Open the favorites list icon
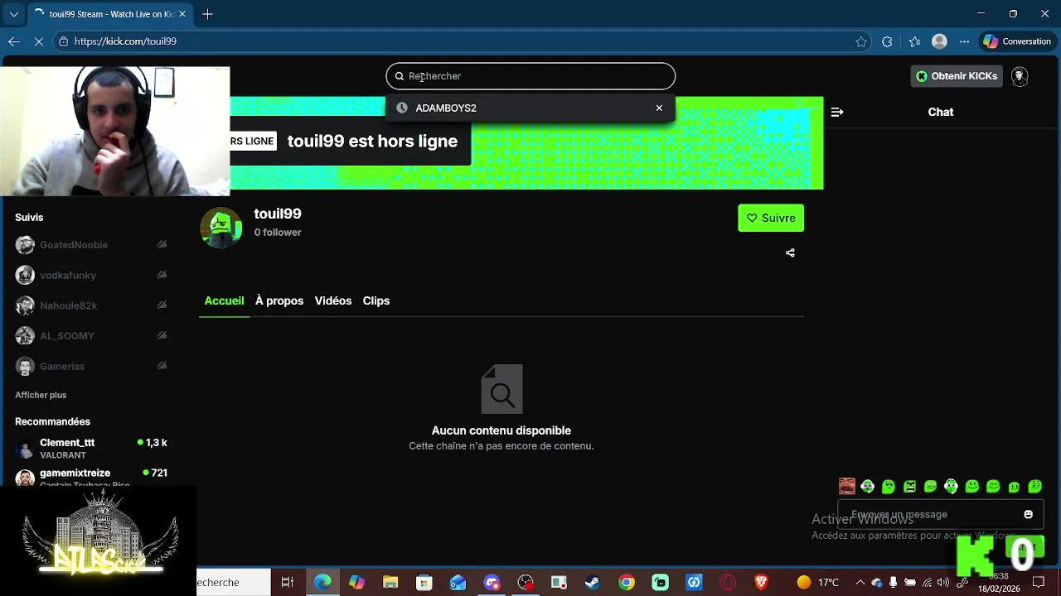Screen dimensions: 1061x596 tap(914, 41)
